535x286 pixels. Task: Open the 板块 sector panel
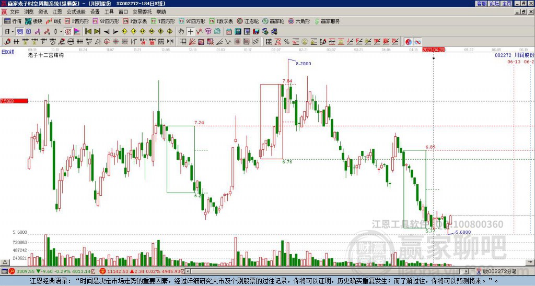34,21
